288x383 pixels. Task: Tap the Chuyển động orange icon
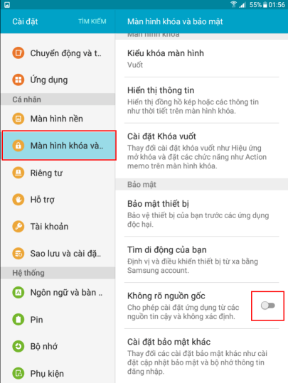(x=18, y=53)
